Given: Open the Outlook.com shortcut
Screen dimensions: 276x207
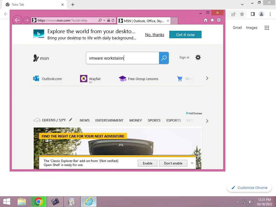Looking at the screenshot, I should (x=47, y=79).
